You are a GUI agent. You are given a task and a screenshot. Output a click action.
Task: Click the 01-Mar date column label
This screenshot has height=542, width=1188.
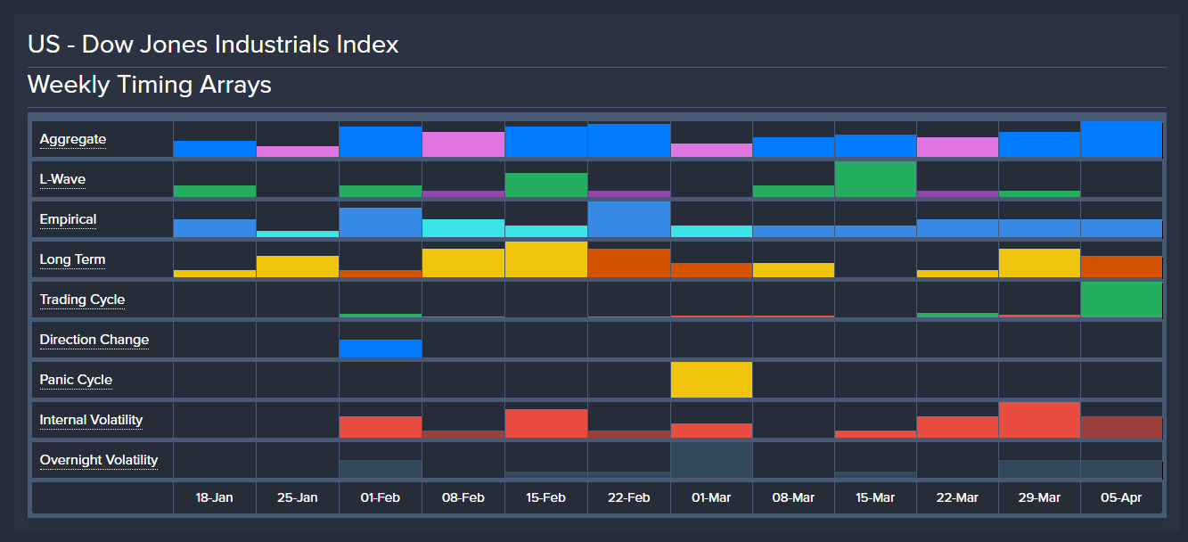point(711,497)
